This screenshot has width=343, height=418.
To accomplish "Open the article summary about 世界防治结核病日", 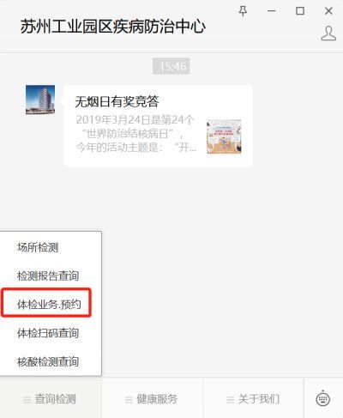I will [136, 133].
